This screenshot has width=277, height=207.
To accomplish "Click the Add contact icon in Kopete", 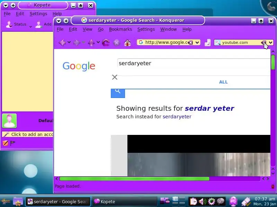I will point(38,24).
